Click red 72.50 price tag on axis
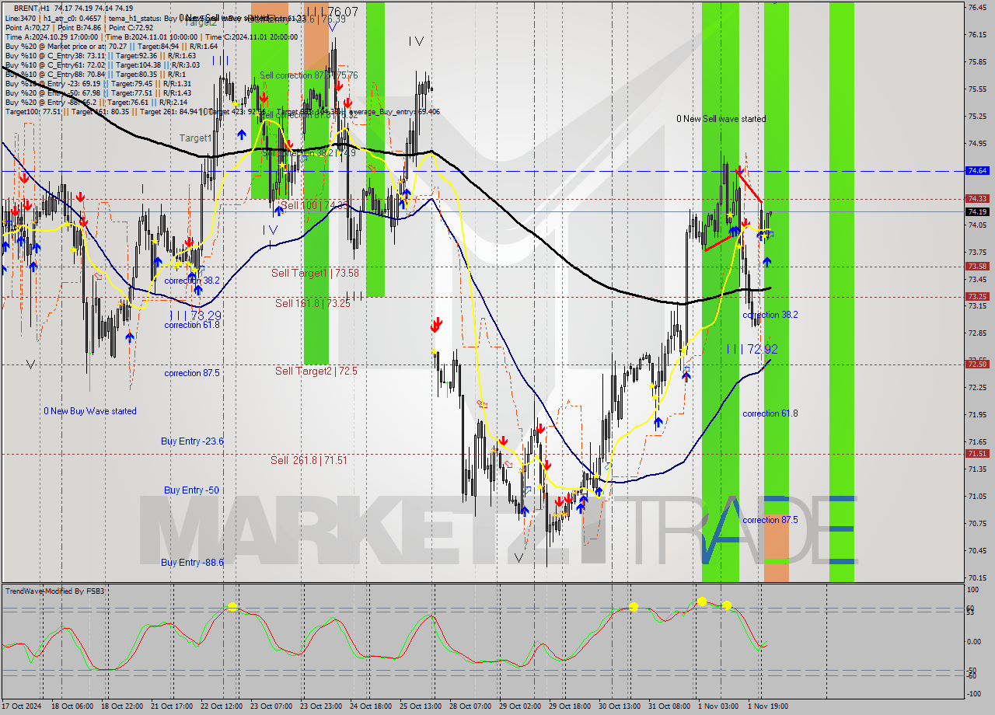Image resolution: width=995 pixels, height=715 pixels. pos(977,364)
